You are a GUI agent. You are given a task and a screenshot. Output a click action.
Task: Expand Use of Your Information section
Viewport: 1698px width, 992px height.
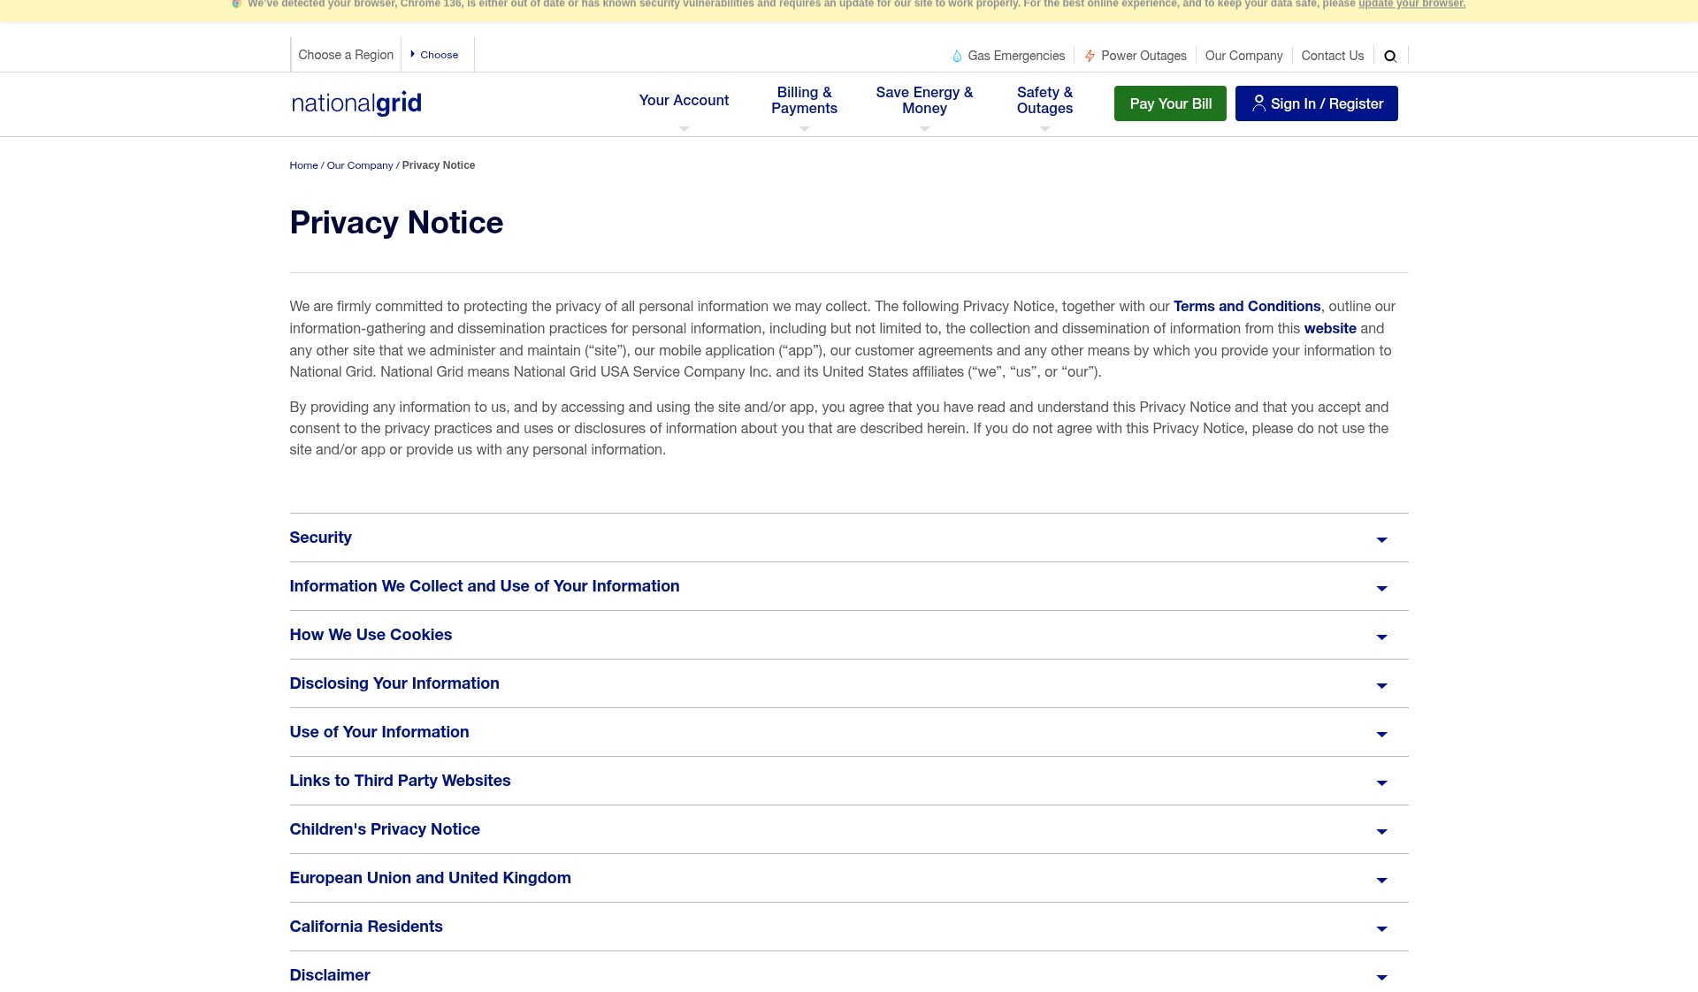[x=849, y=732]
